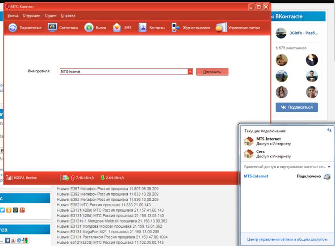Click the network transfer status icon
Screen dimensions: 335x246
coord(65,178)
